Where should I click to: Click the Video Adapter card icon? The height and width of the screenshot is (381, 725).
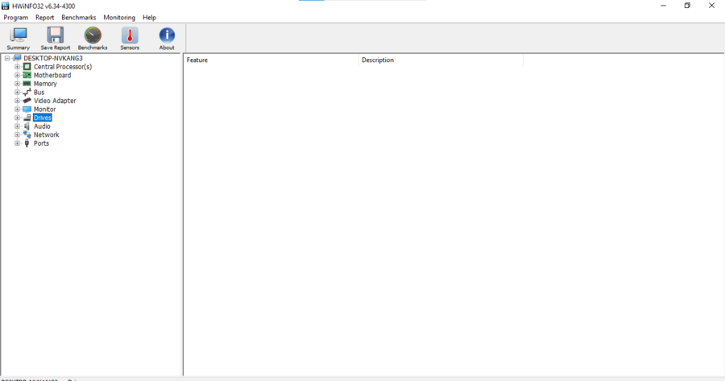point(27,101)
